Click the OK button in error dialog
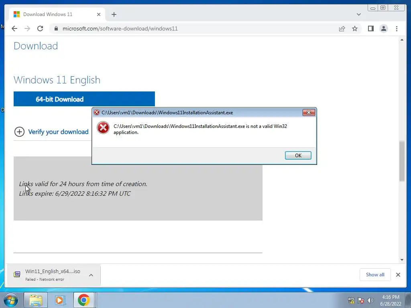Image resolution: width=411 pixels, height=308 pixels. [x=298, y=155]
